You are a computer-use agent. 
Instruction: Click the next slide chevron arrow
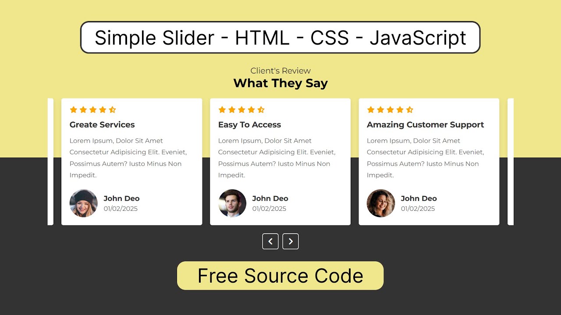pyautogui.click(x=291, y=241)
